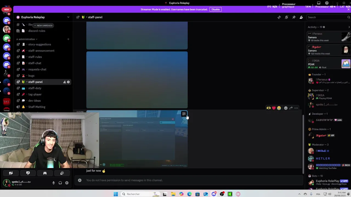
Task: Mute microphone in user panel
Action: (x=53, y=183)
